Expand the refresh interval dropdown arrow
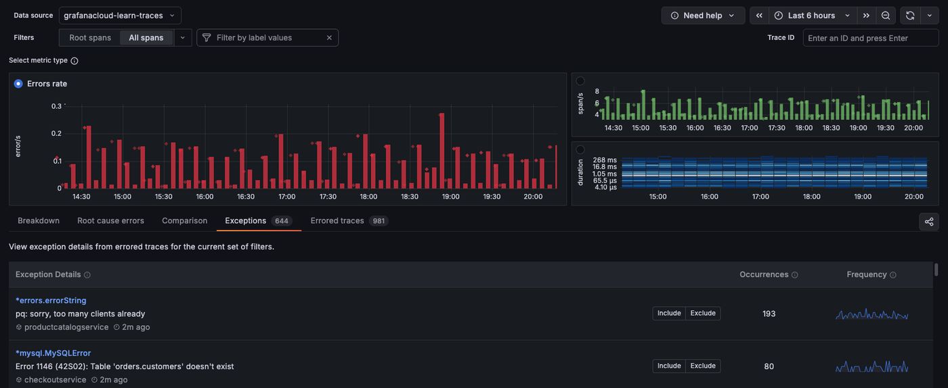Image resolution: width=948 pixels, height=388 pixels. (929, 16)
